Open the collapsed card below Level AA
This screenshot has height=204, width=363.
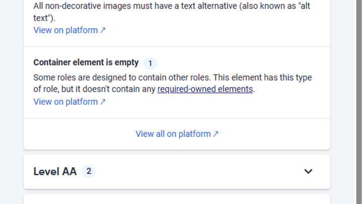(x=176, y=199)
